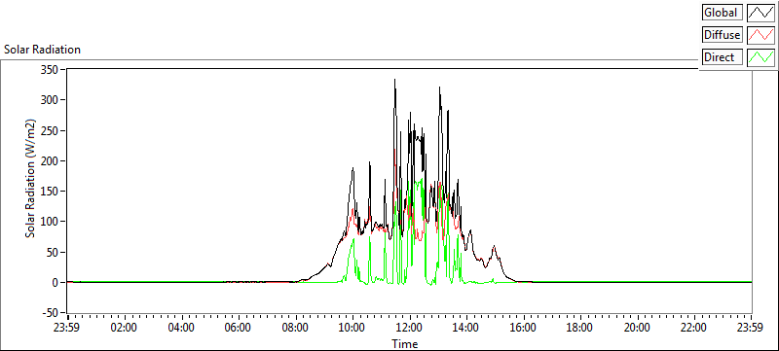Open the Global black line style swatch
779x351 pixels.
click(760, 13)
